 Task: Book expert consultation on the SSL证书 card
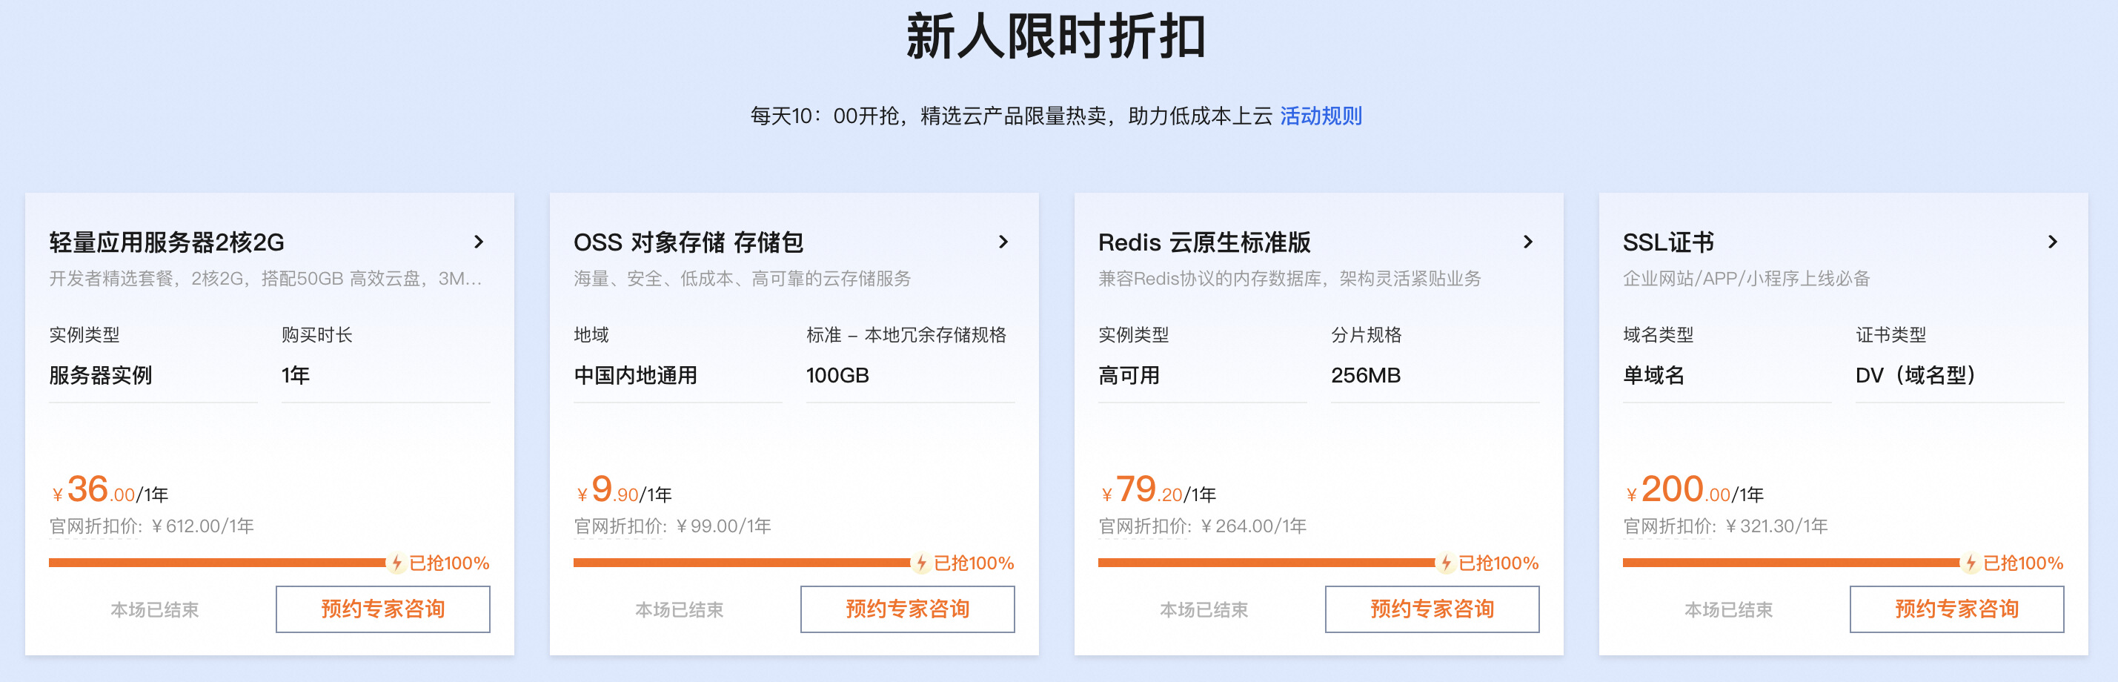tap(1957, 609)
